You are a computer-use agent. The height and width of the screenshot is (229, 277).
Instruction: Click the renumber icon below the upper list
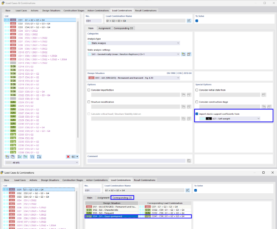coord(32,157)
